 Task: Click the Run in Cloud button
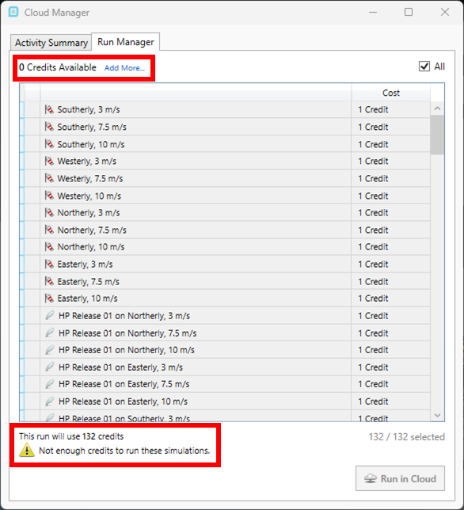[400, 478]
